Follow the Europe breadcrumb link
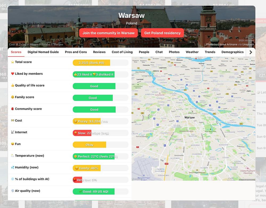This screenshot has height=208, width=266. 34,44
